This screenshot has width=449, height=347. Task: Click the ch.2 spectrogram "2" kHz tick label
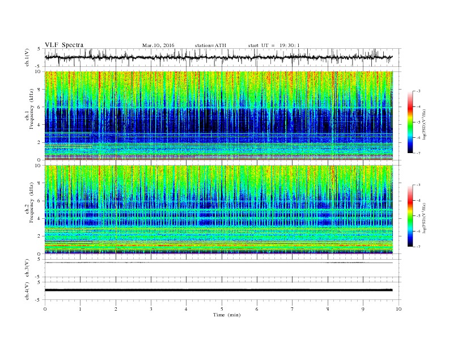(39, 236)
